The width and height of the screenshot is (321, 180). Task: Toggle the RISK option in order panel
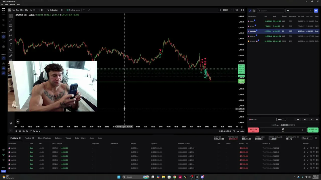tap(298, 119)
